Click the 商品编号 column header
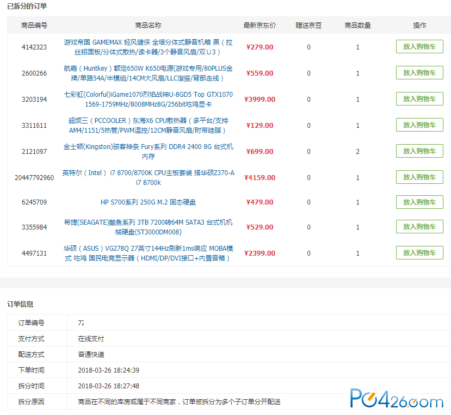Screen dimensions: 451x415 (x=34, y=26)
